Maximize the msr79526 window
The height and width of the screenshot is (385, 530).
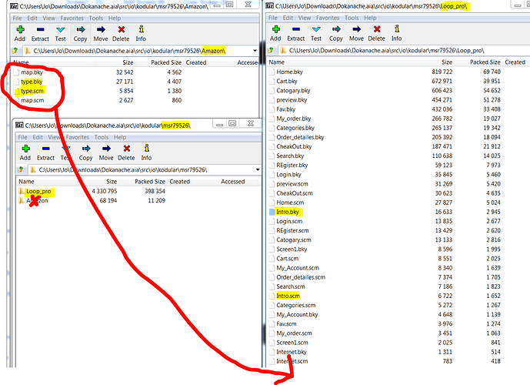232,124
